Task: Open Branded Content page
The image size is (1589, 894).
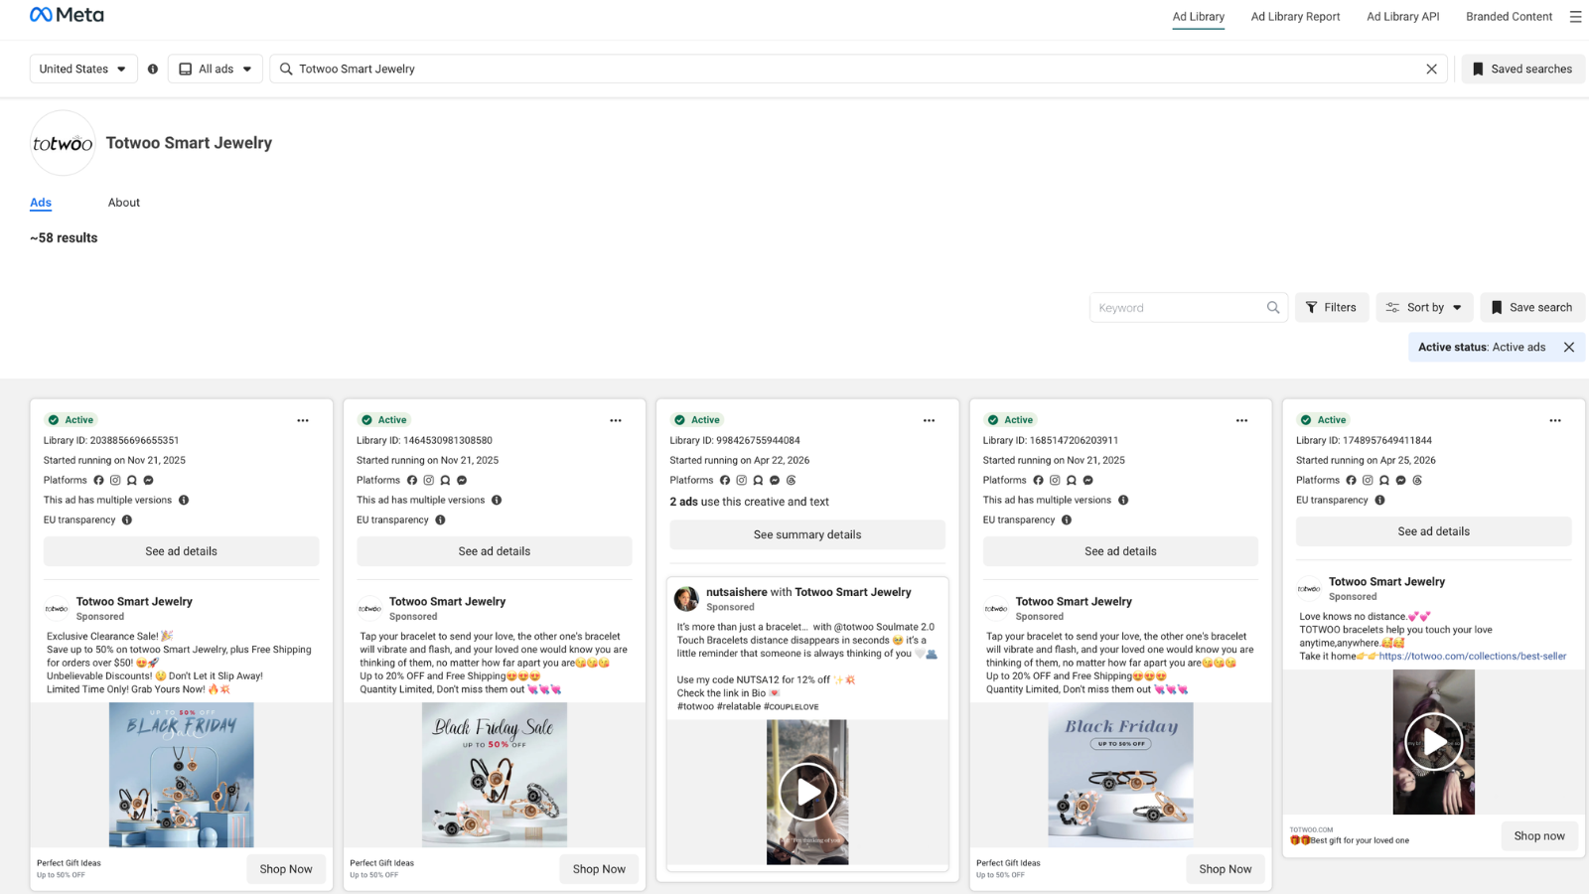Action: tap(1509, 17)
